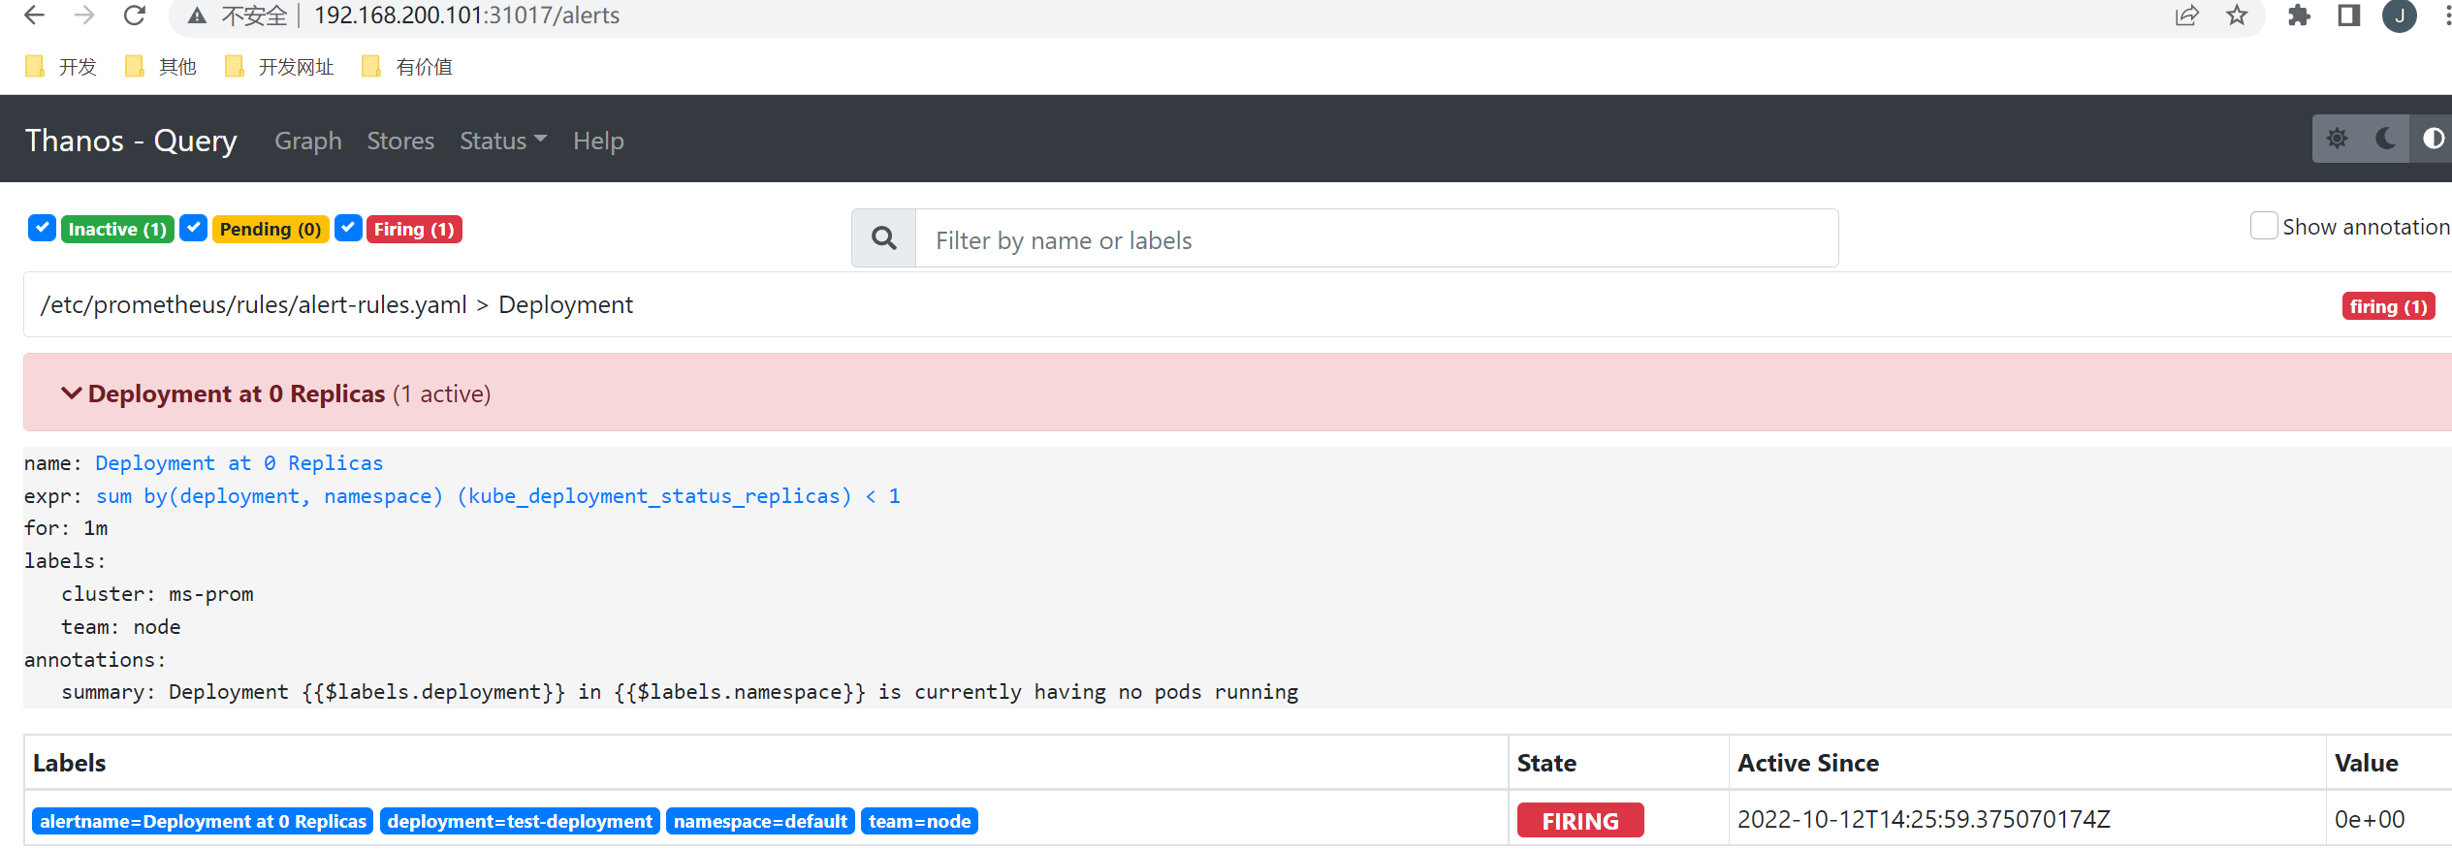
Task: Switch to light theme sun icon
Action: tap(2337, 139)
